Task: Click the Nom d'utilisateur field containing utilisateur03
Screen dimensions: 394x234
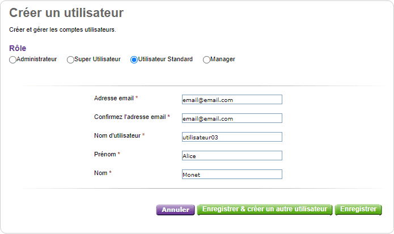Action: tap(232, 137)
